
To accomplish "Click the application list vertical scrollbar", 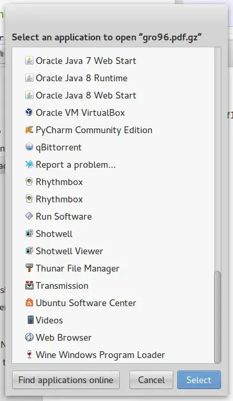I will click(217, 317).
